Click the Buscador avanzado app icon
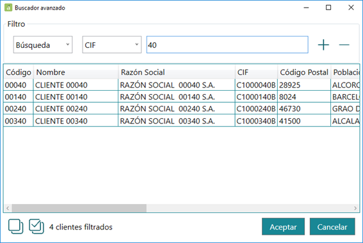The height and width of the screenshot is (243, 363). (x=8, y=8)
